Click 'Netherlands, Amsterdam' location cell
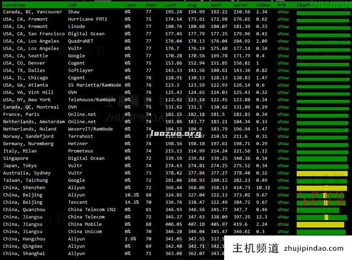 [x=34, y=122]
